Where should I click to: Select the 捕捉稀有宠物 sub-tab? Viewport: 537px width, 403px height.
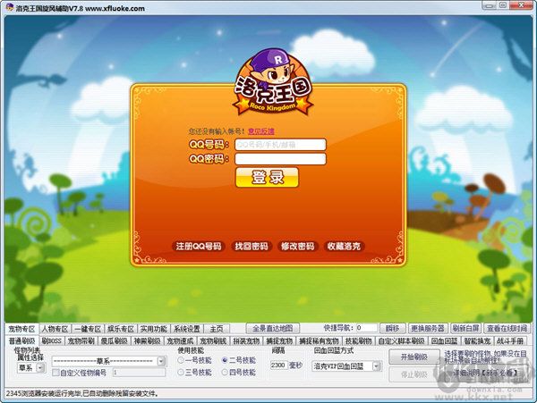point(319,340)
